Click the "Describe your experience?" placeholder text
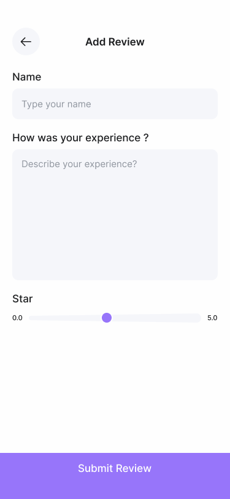This screenshot has height=499, width=230. point(79,164)
